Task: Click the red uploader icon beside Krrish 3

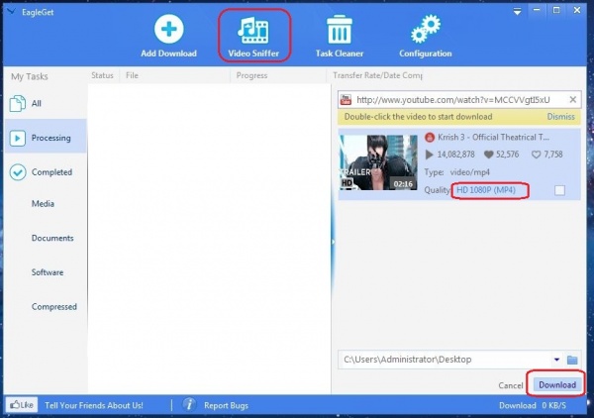Action: 429,137
